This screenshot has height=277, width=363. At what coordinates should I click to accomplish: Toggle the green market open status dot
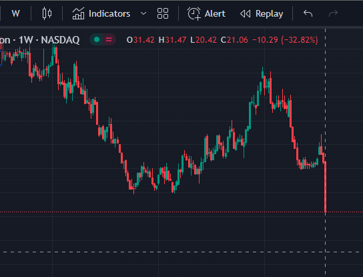click(x=97, y=39)
